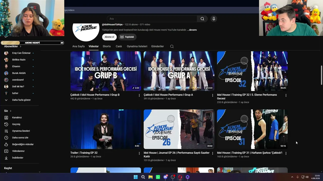
Task: Open Burak Aktürk channel avatar
Action: pos(6,73)
